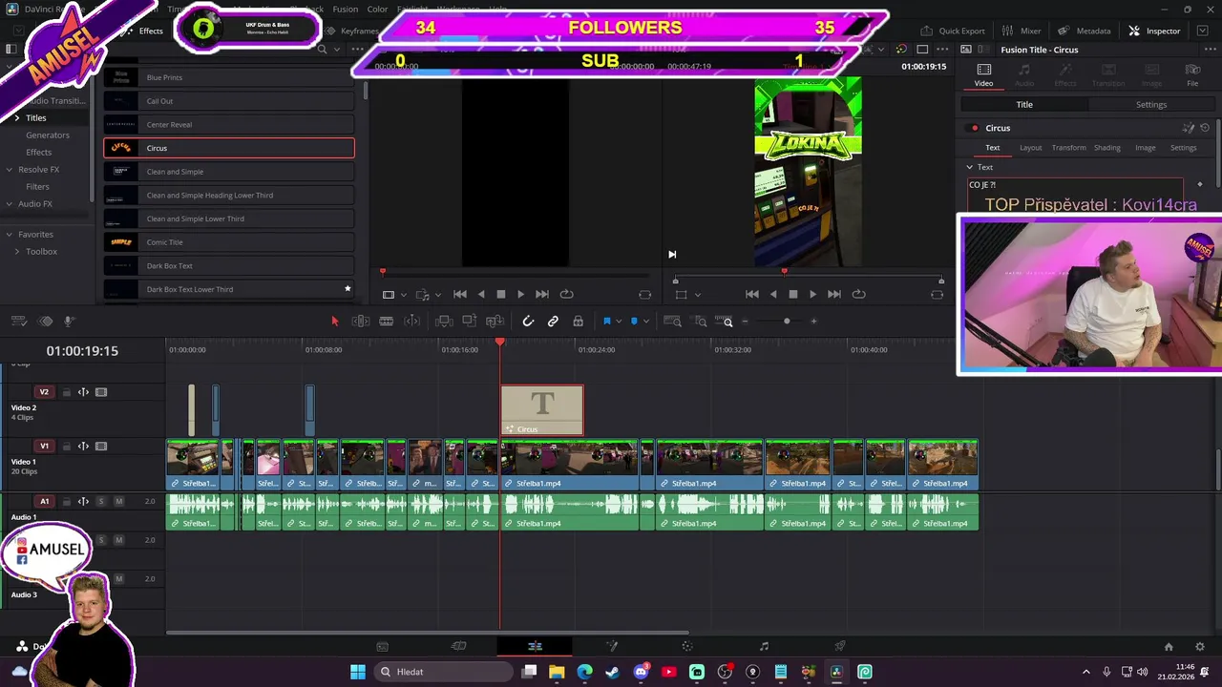
Task: Click the timeline zoom minus button
Action: 745,322
